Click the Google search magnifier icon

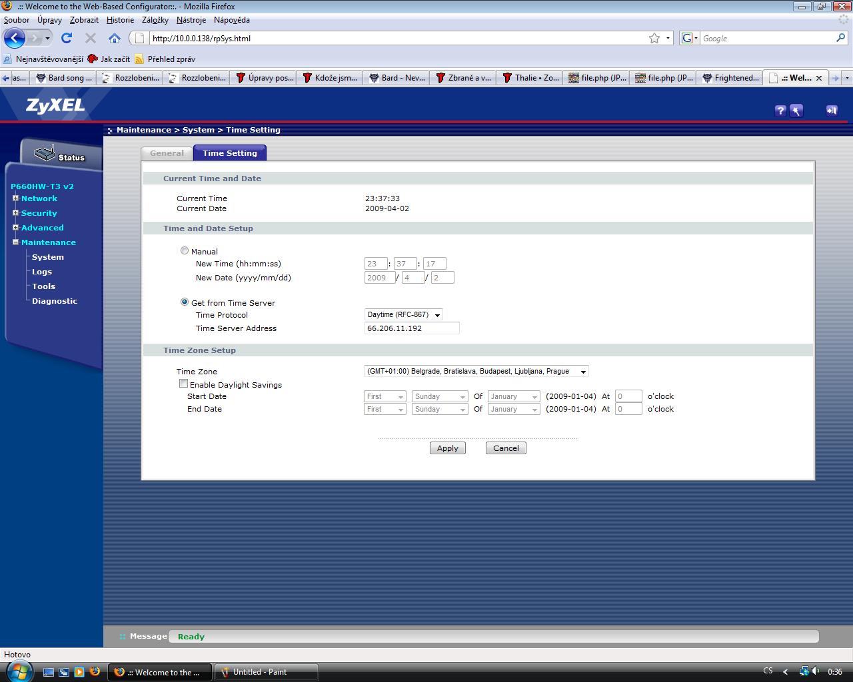pos(840,38)
